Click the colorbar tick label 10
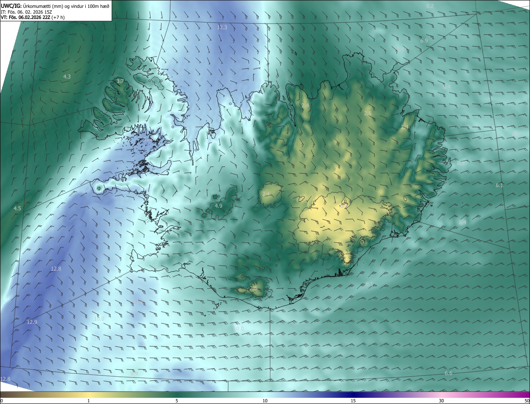This screenshot has width=530, height=404. coord(265,401)
